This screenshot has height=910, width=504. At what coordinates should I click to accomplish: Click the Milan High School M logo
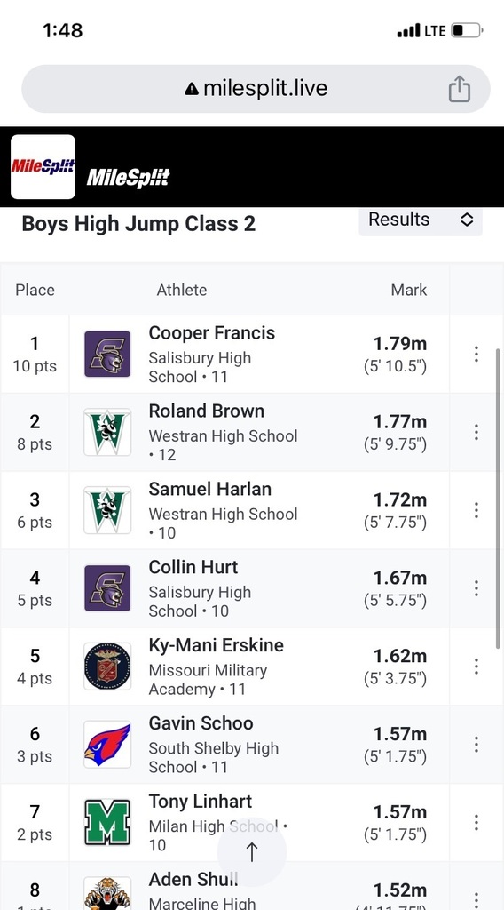coord(107,822)
